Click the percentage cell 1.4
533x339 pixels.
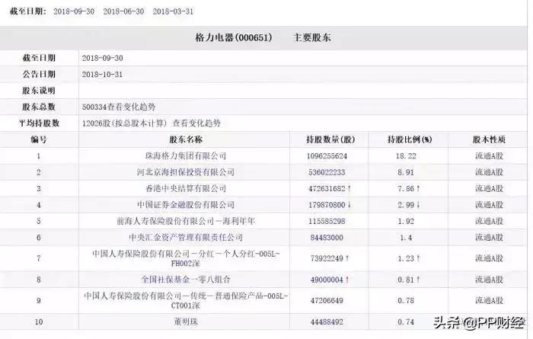pyautogui.click(x=406, y=238)
